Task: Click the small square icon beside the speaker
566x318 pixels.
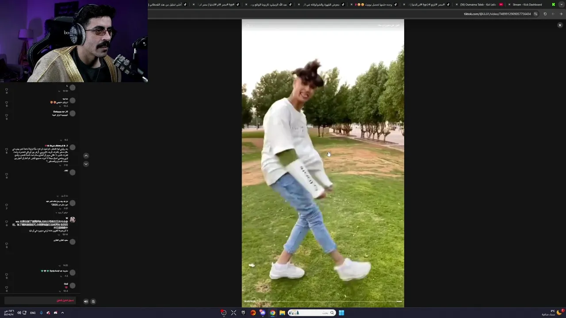Action: click(93, 302)
